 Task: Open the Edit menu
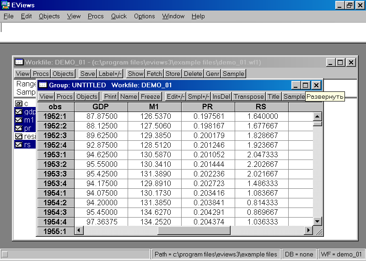[x=26, y=16]
